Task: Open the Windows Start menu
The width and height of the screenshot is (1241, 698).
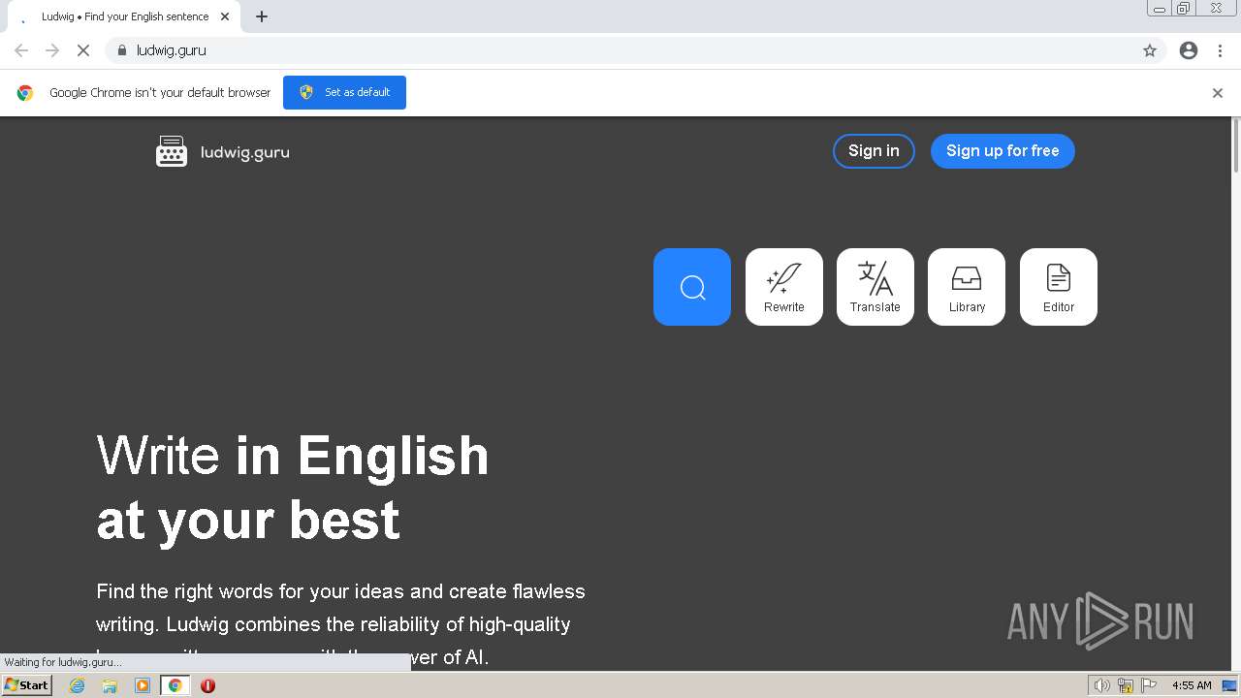Action: point(26,685)
